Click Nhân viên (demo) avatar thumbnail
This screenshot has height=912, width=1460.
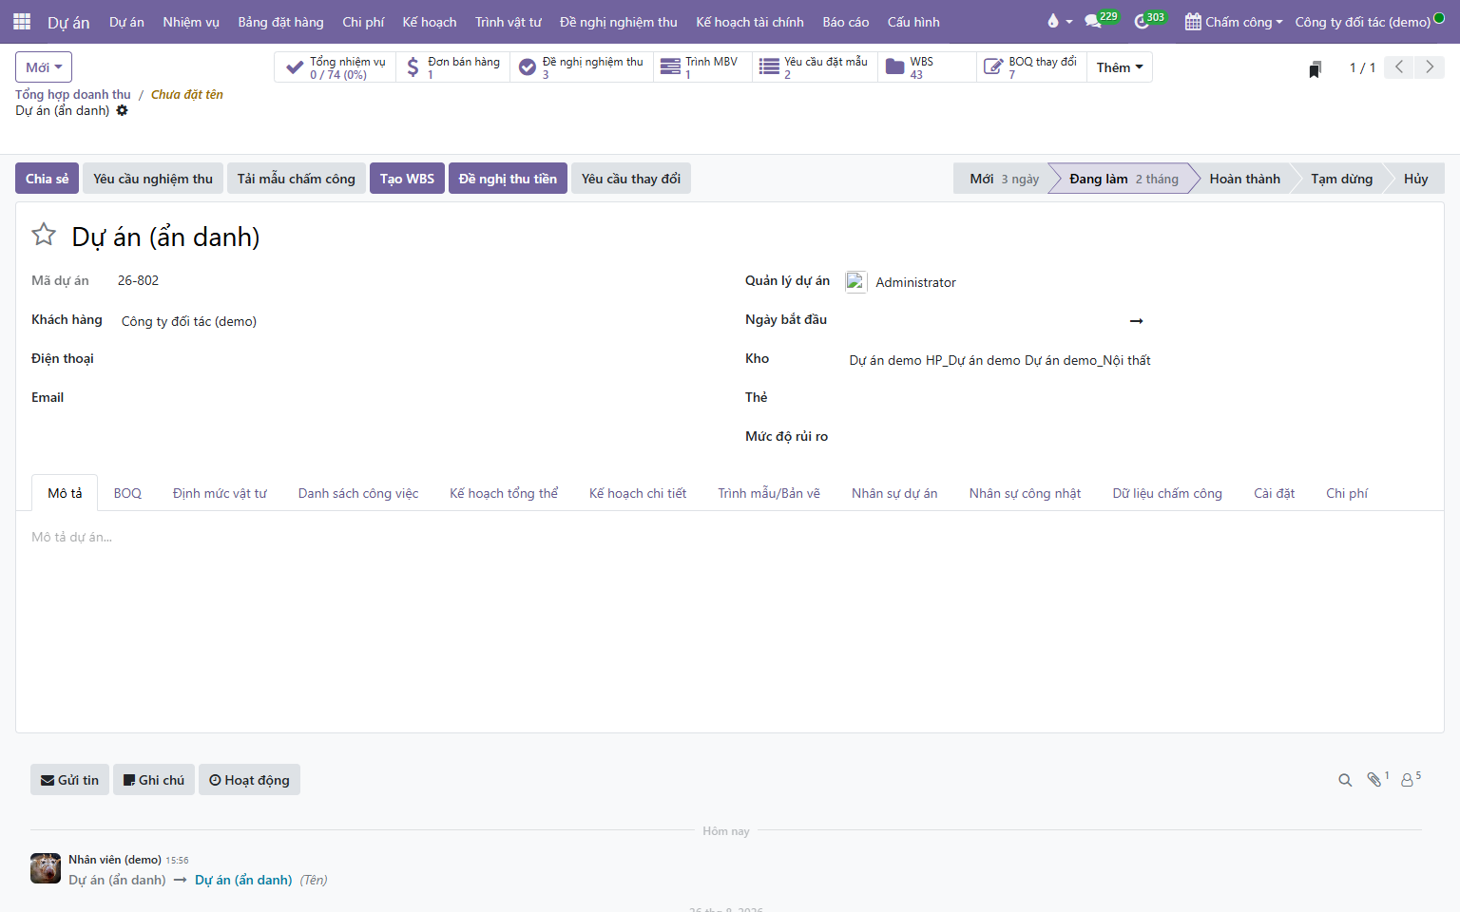(46, 868)
